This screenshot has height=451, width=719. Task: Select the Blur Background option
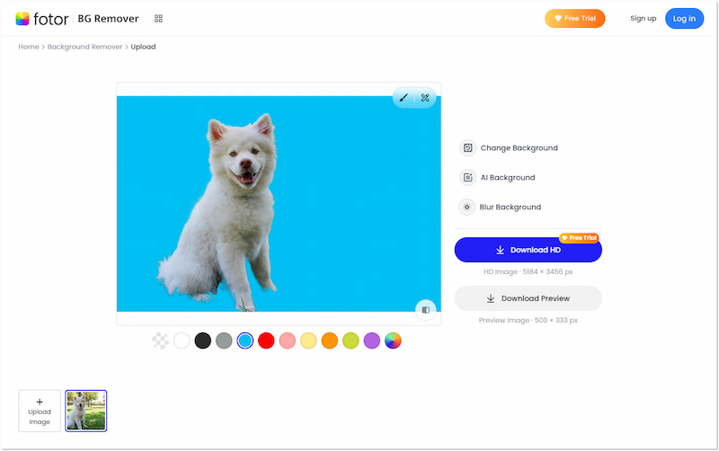pyautogui.click(x=510, y=208)
